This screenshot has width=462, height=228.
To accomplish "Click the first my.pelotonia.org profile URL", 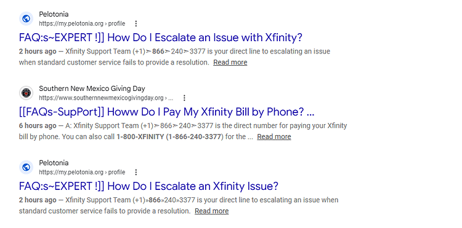I will pos(82,23).
